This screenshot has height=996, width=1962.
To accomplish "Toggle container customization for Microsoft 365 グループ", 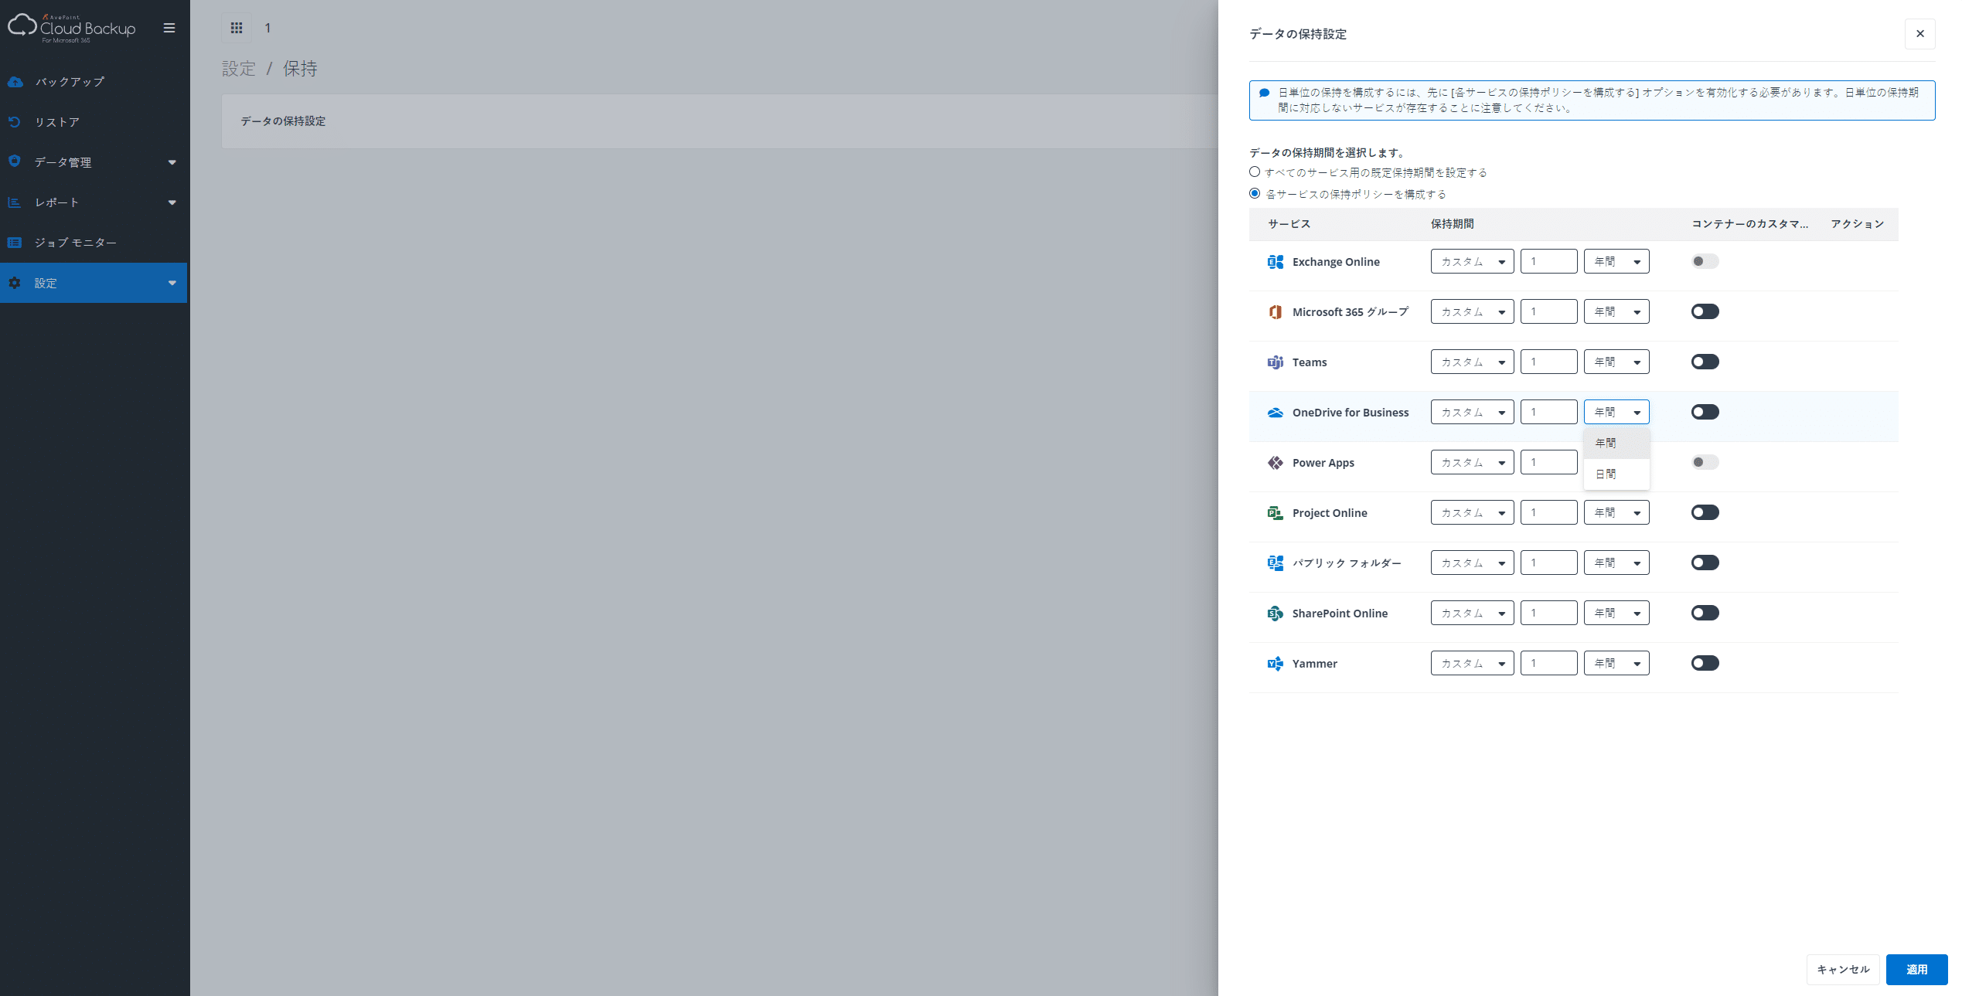I will [1705, 311].
